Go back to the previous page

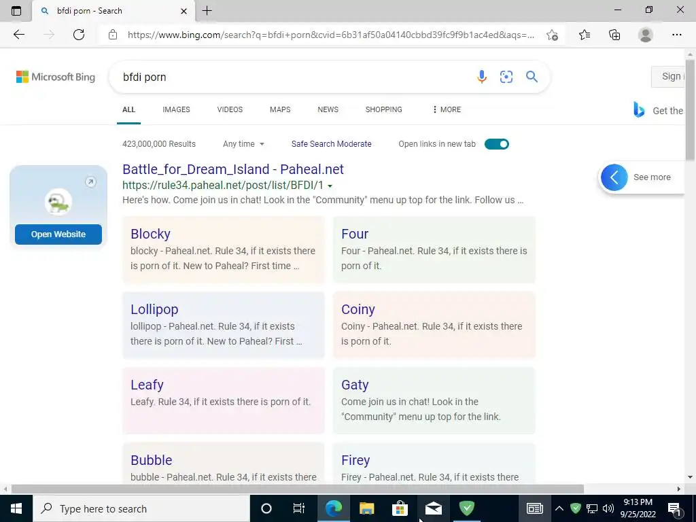click(18, 35)
